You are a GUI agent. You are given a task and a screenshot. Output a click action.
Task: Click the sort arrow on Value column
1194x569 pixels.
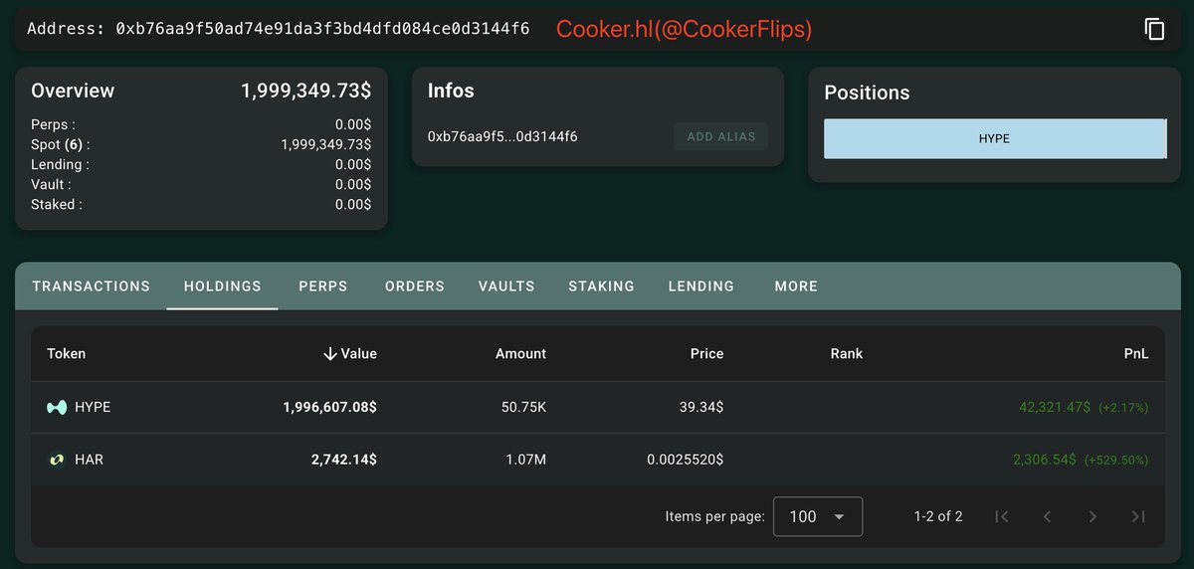coord(330,353)
